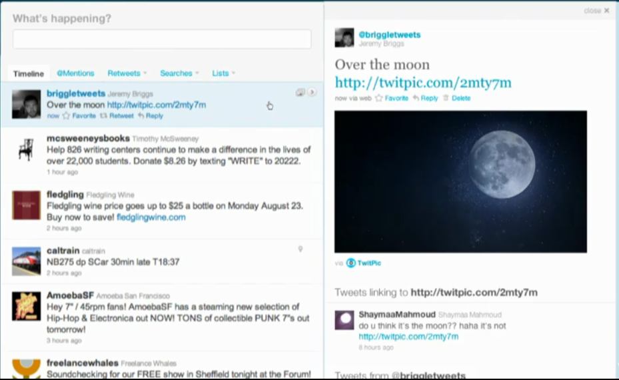Open fledglingwine.com link
The height and width of the screenshot is (380, 619).
click(151, 217)
